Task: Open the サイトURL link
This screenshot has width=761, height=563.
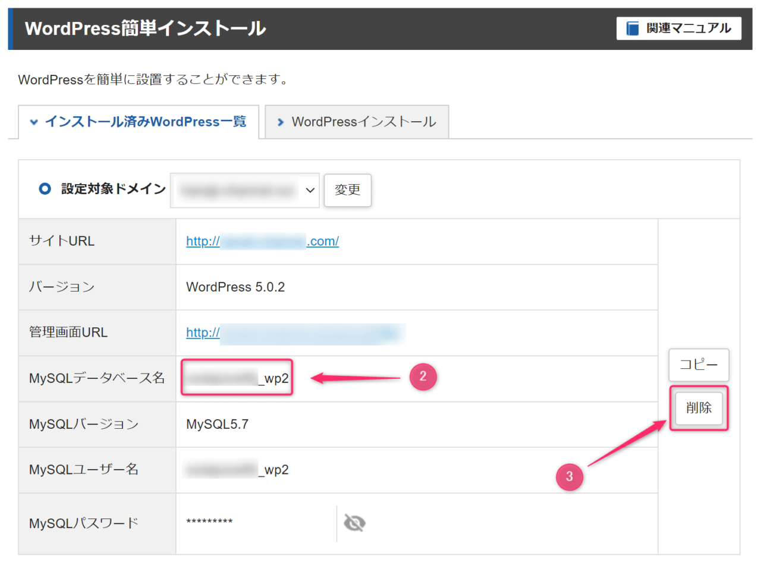Action: [x=262, y=242]
